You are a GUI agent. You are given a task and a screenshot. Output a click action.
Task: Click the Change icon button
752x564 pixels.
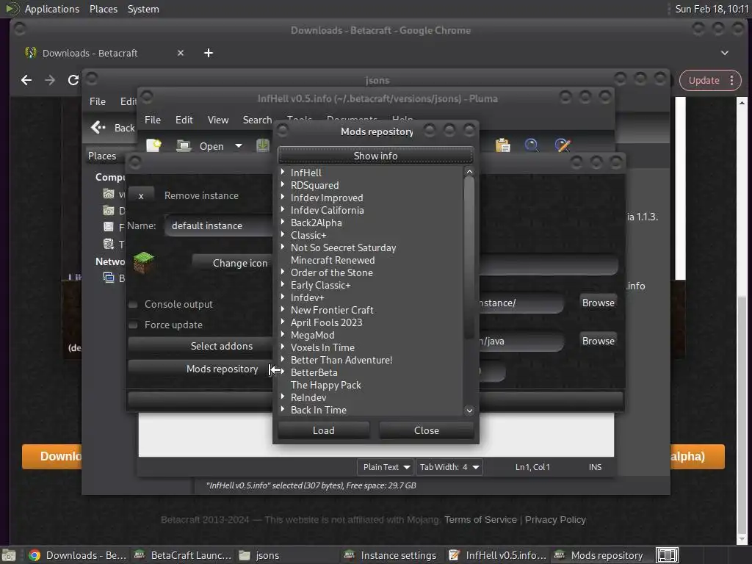[232, 263]
